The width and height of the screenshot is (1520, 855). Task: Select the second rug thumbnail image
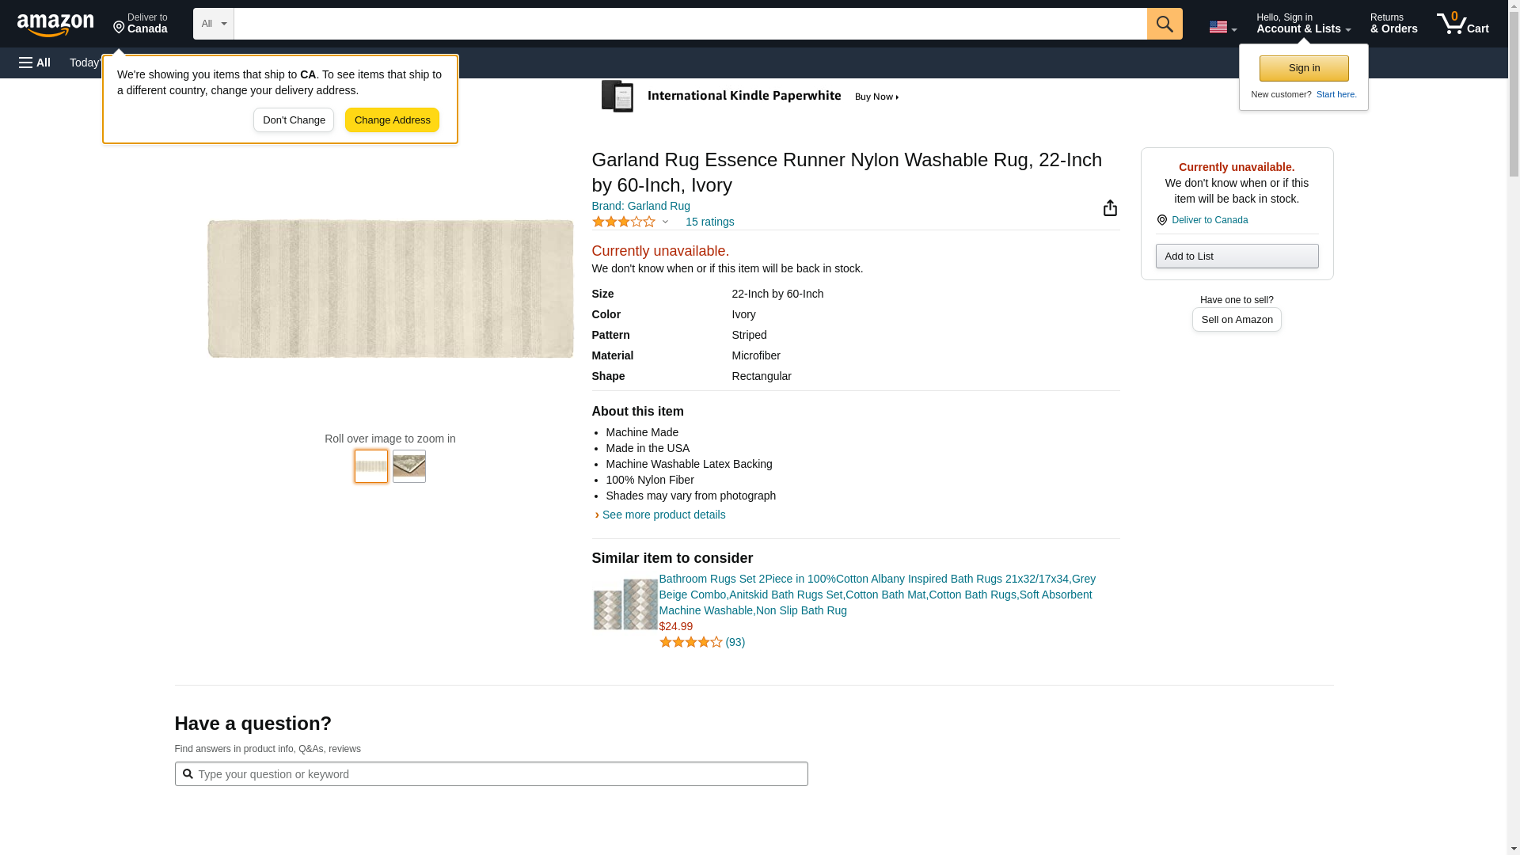pyautogui.click(x=408, y=466)
